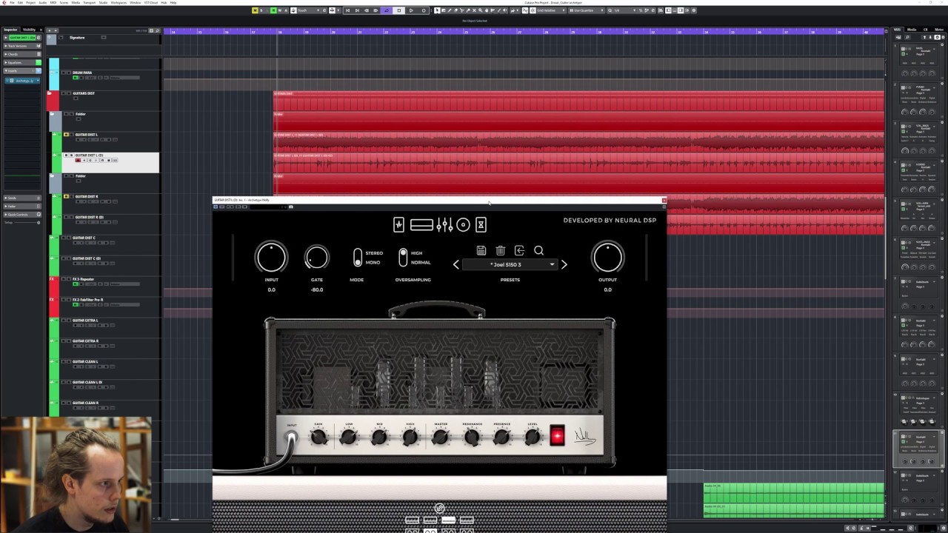
Task: Click the add track plus button
Action: [50, 30]
